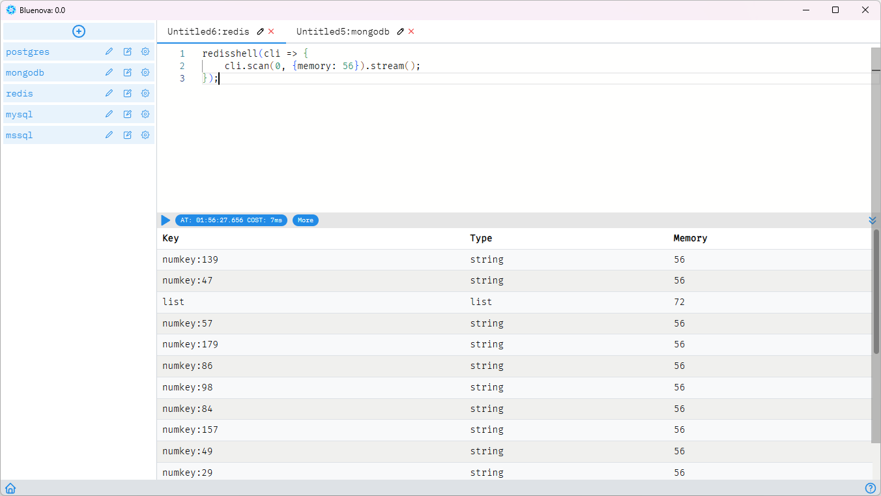Image resolution: width=881 pixels, height=496 pixels.
Task: Click the AT time COST 7ms badge
Action: [231, 220]
